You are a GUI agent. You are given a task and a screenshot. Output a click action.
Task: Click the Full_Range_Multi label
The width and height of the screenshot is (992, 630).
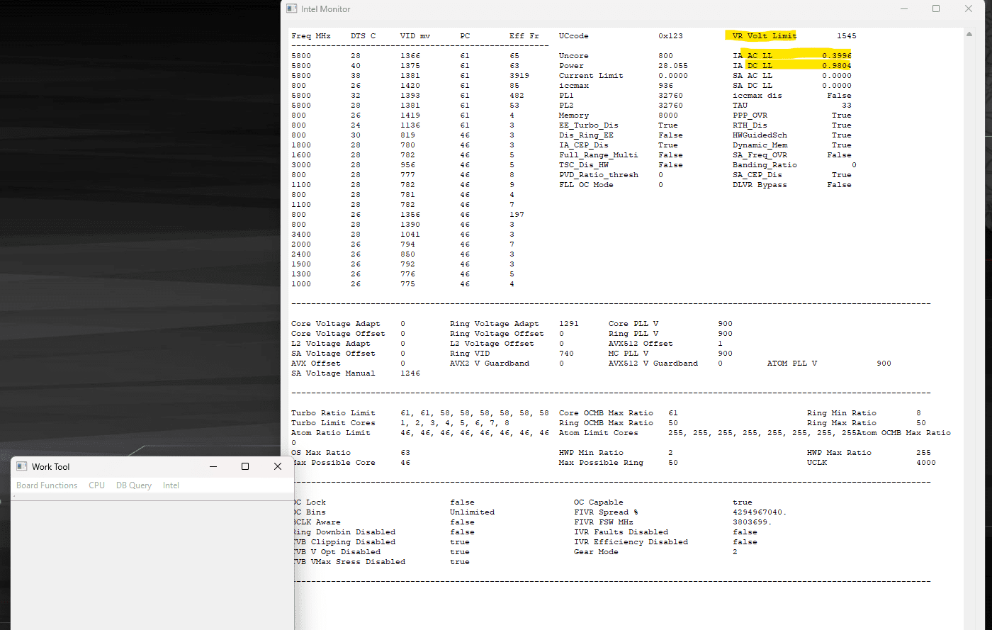[599, 154]
